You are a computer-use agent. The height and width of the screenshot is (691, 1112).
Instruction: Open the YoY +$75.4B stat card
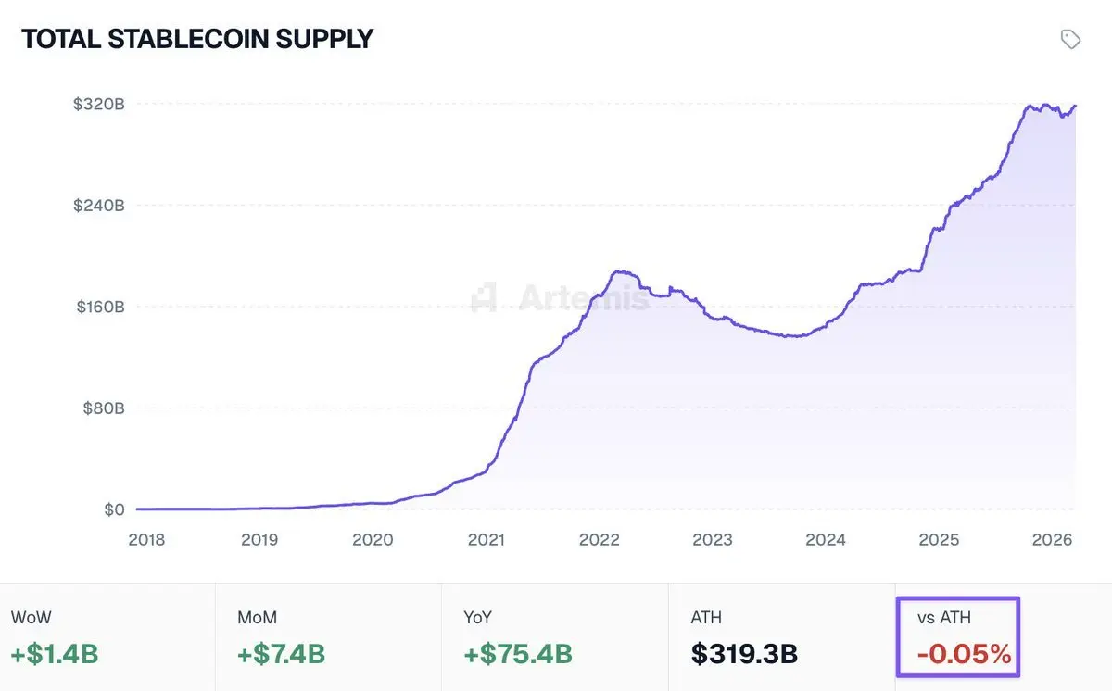(x=554, y=637)
